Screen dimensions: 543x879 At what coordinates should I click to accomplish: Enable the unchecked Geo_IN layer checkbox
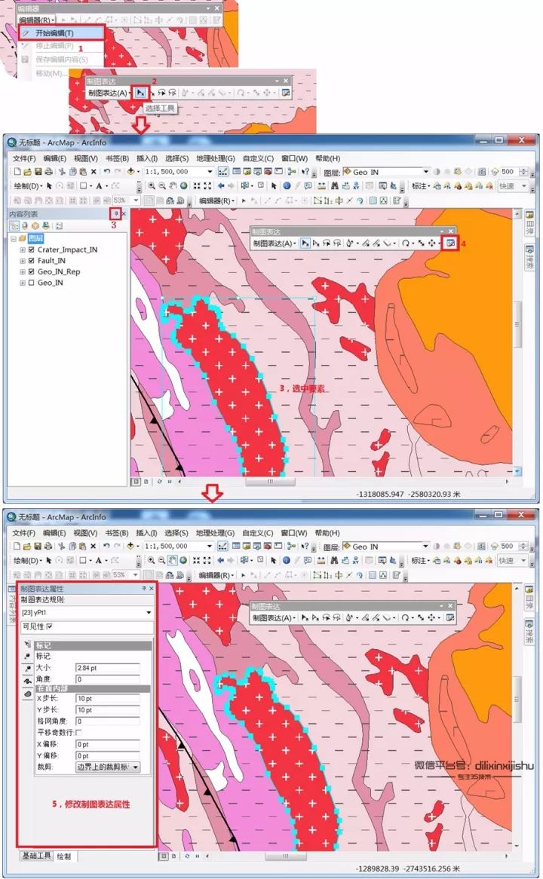pos(32,283)
